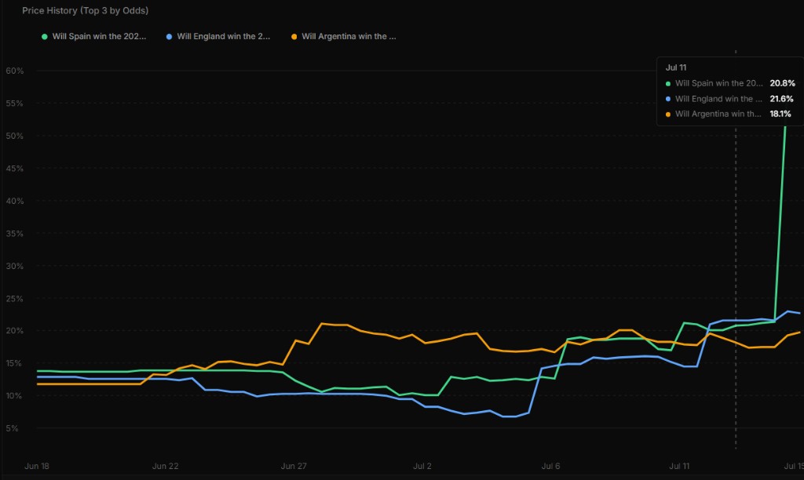Click the 45% y-axis label
This screenshot has width=804, height=480.
[15, 168]
